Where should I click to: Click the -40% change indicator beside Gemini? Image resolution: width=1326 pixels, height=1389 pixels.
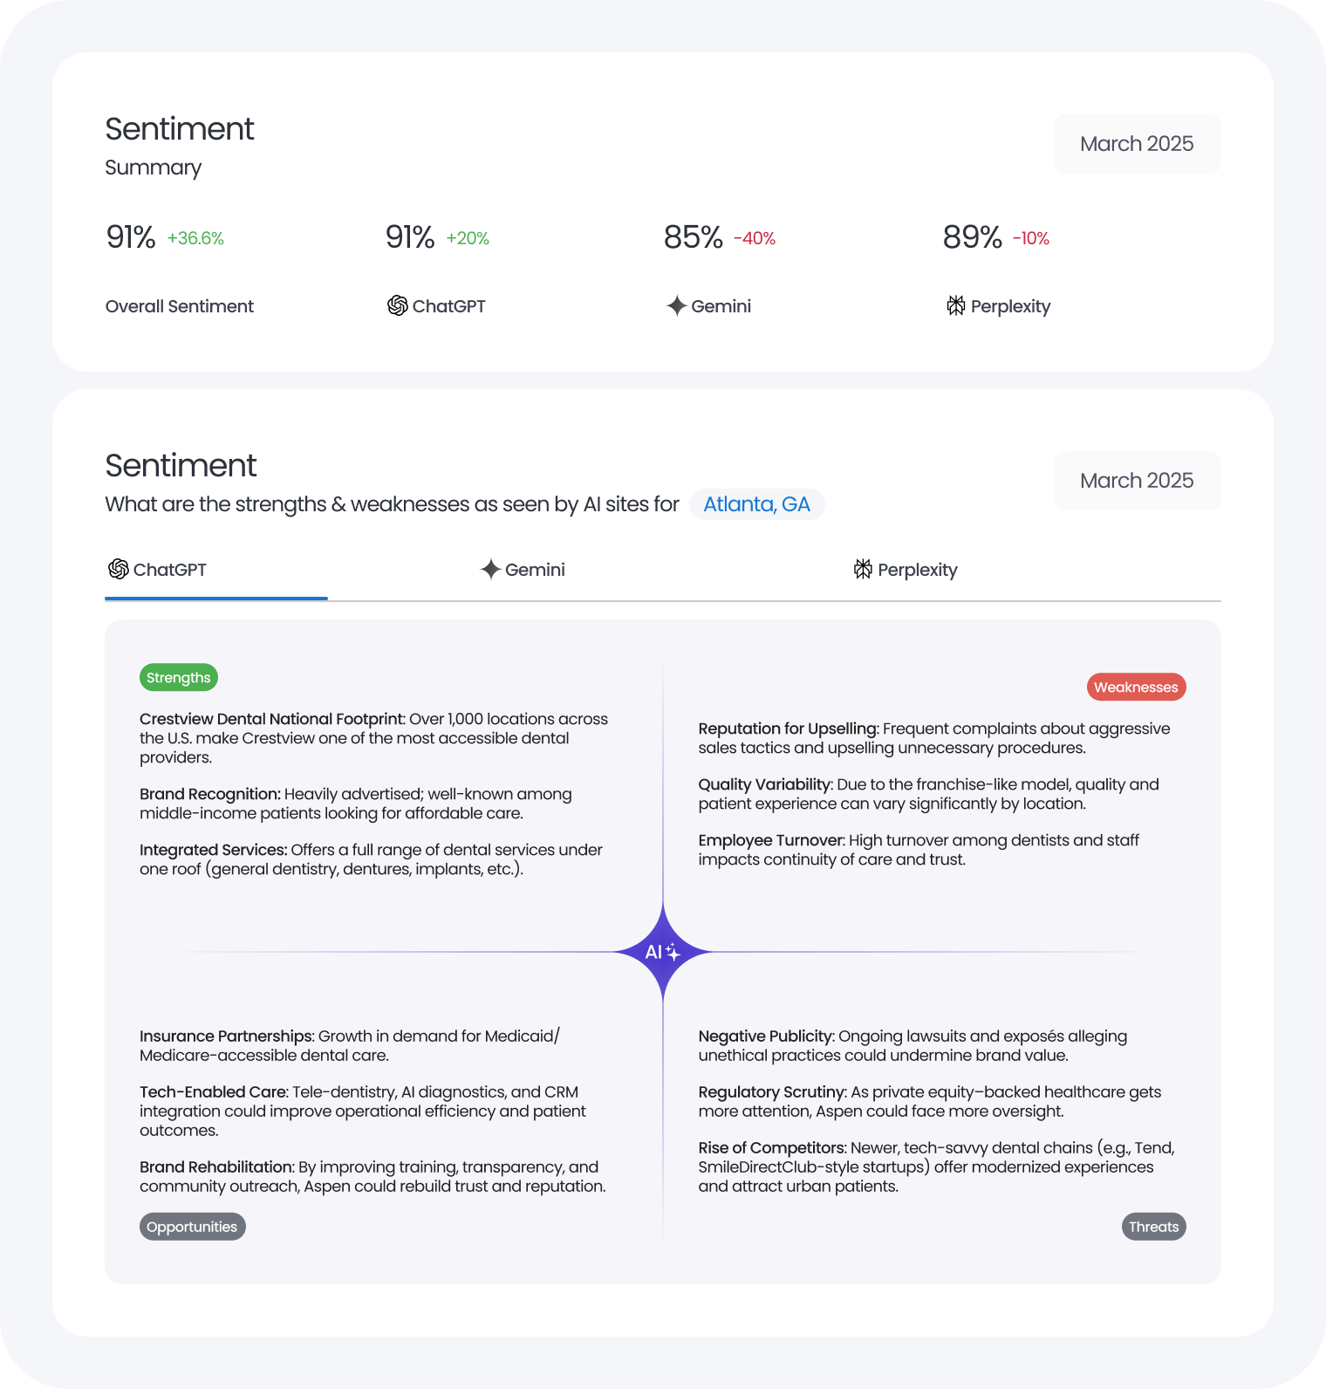coord(755,237)
